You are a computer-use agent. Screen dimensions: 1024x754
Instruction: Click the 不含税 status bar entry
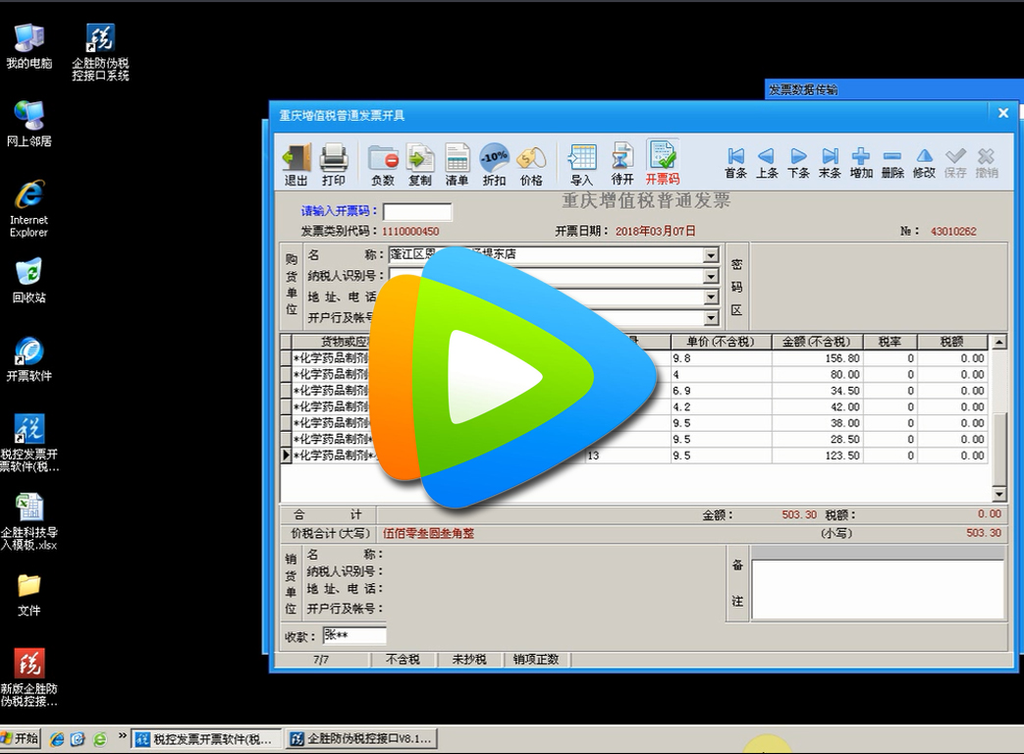pyautogui.click(x=403, y=660)
